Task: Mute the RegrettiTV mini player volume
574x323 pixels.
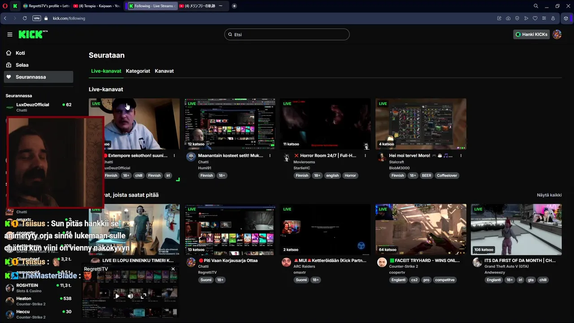Action: click(130, 296)
